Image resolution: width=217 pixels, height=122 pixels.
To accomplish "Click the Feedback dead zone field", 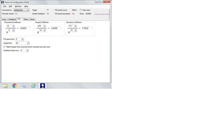I will (x=23, y=51).
